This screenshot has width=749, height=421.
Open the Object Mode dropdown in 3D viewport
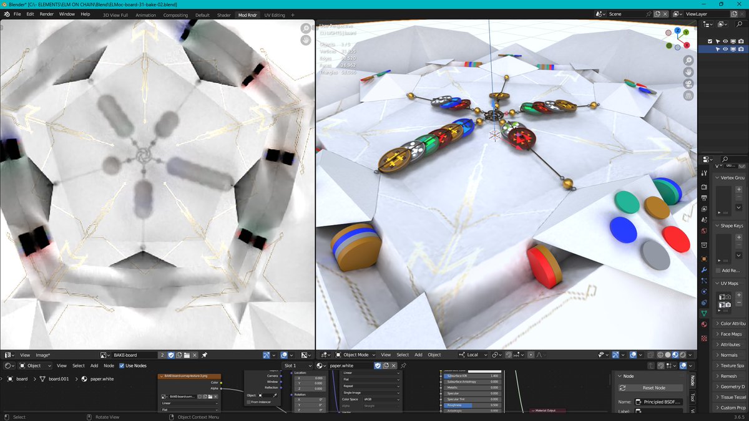click(x=356, y=355)
